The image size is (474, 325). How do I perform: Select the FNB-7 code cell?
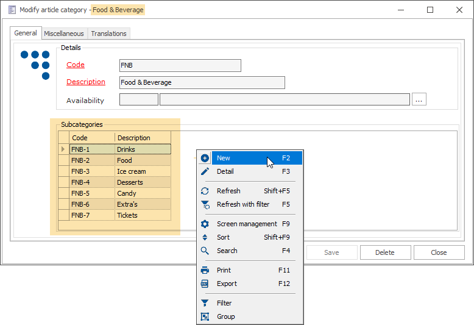[92, 215]
